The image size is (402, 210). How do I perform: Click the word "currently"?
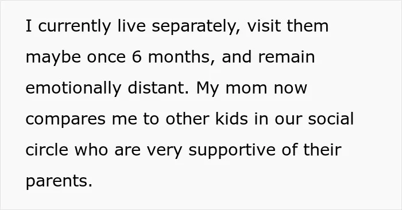click(74, 26)
